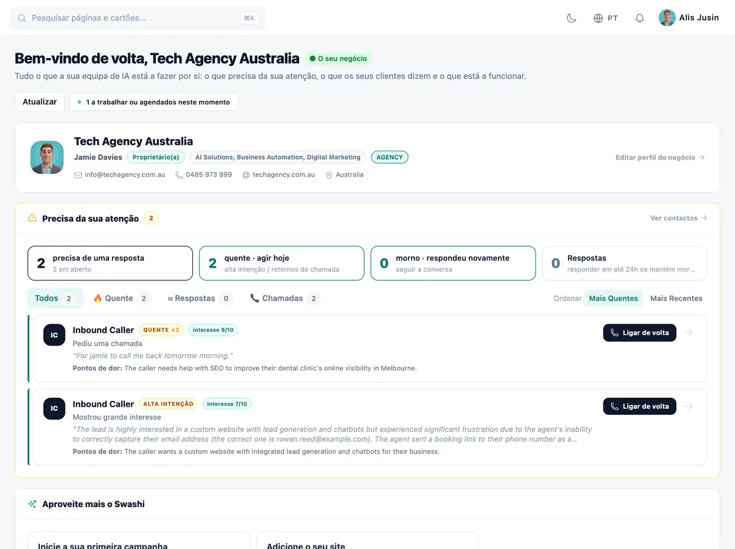Click Ligar de volta for the ALTA INTENÇÃO caller
The height and width of the screenshot is (549, 735).
click(x=639, y=406)
